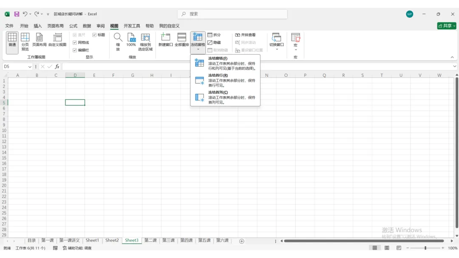Switch to the Sheet1 worksheet tab
This screenshot has width=459, height=258.
92,241
